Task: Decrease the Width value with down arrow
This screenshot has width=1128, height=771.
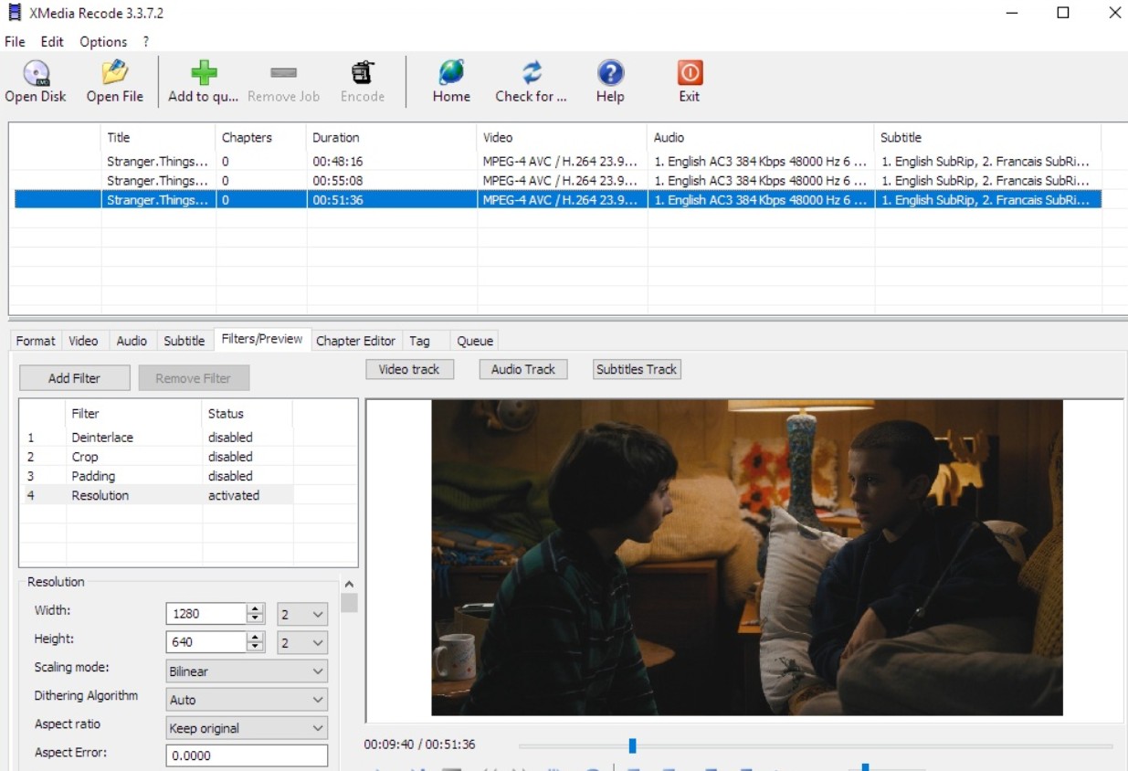Action: click(x=256, y=619)
